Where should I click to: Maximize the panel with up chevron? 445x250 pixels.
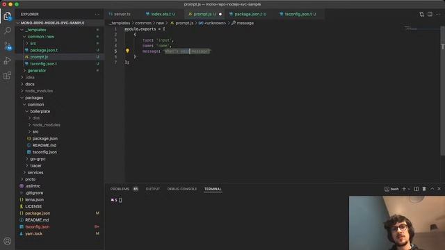tap(432, 189)
